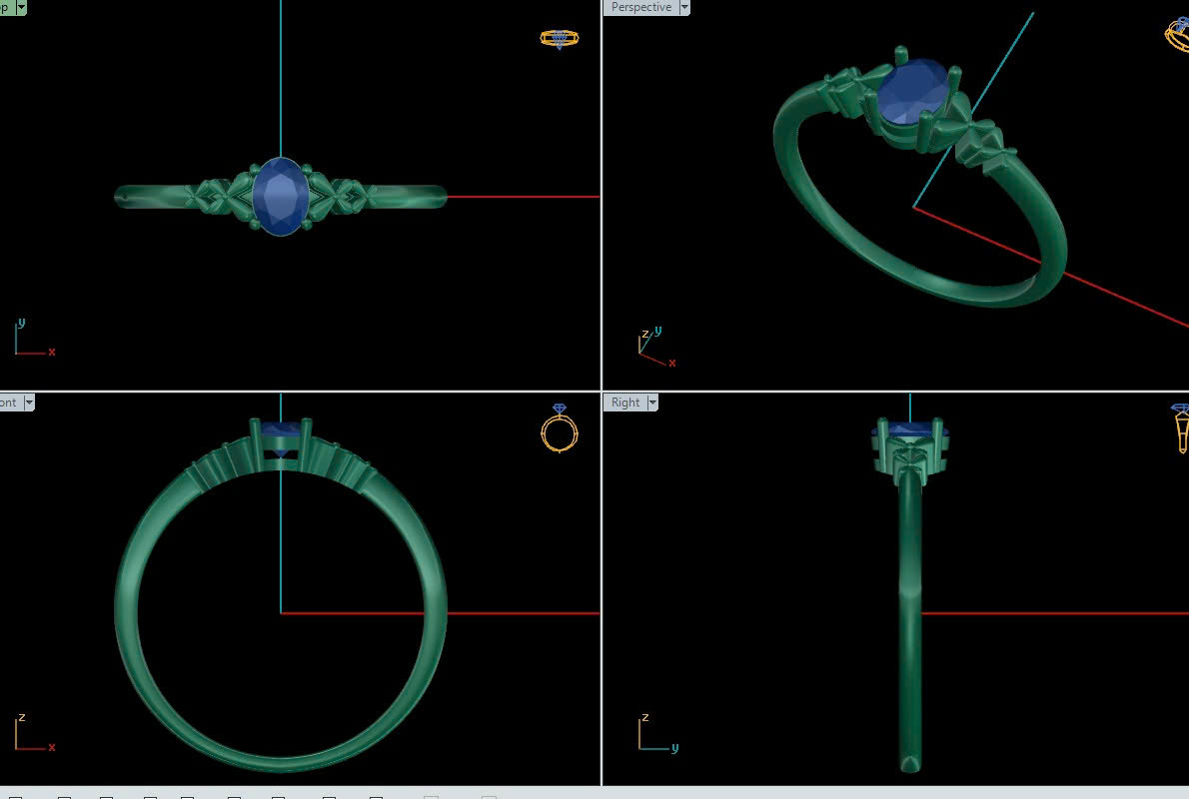Expand the Front viewport menu arrow
Image resolution: width=1189 pixels, height=799 pixels.
tap(29, 402)
